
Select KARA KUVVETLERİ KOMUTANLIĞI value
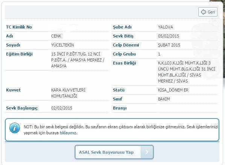point(68,93)
